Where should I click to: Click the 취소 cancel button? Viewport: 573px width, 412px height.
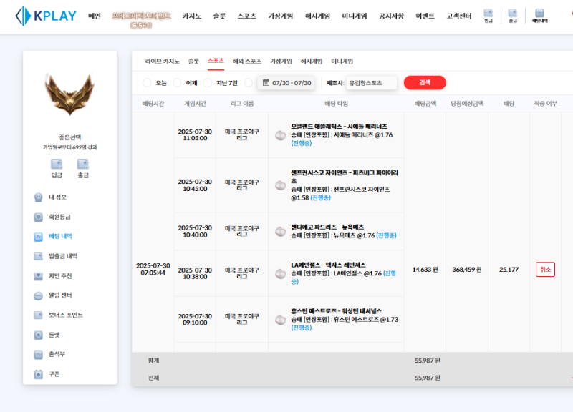click(x=545, y=270)
